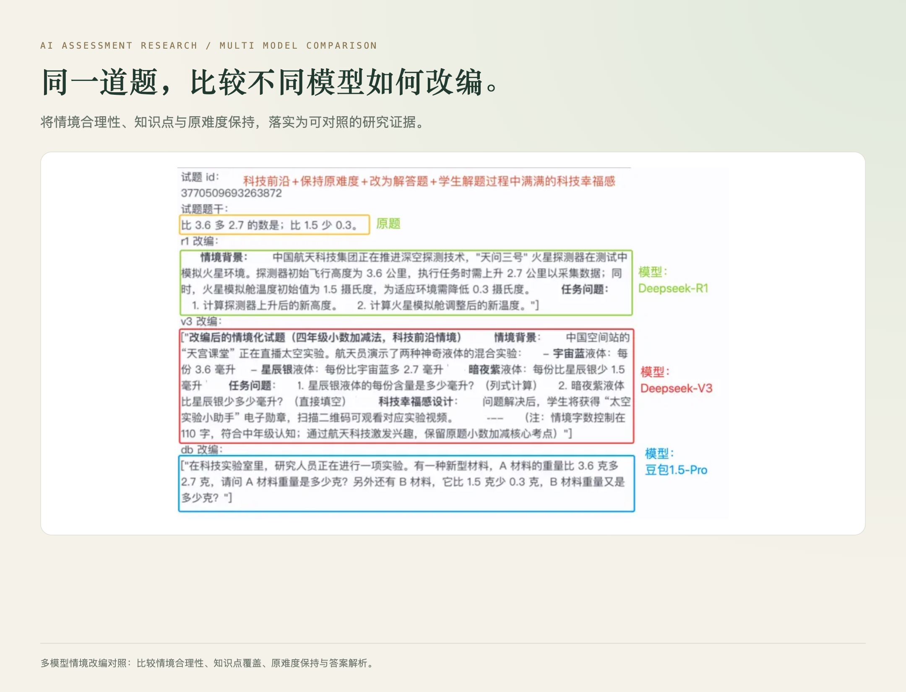Click the 'v3 改编:' label
Viewport: 906px width, 692px height.
click(201, 321)
